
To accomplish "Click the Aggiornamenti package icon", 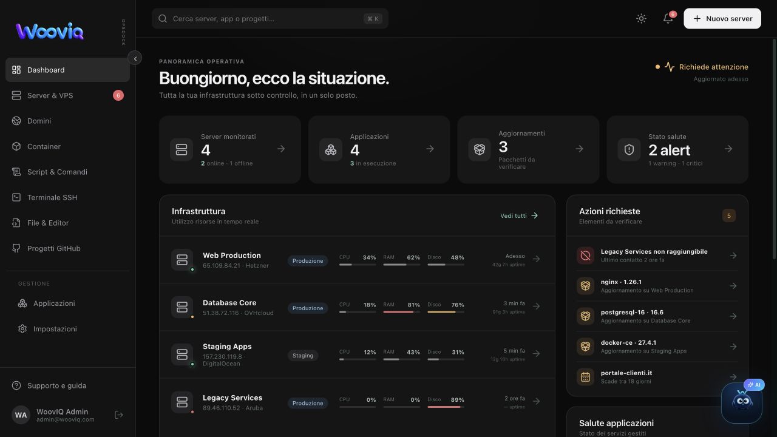I will pos(480,149).
